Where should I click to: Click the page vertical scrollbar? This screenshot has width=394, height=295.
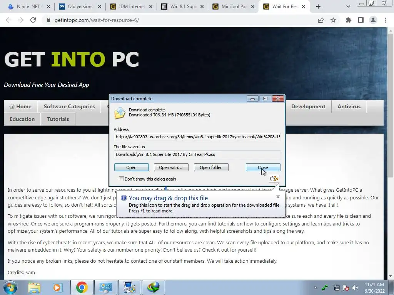pyautogui.click(x=391, y=106)
